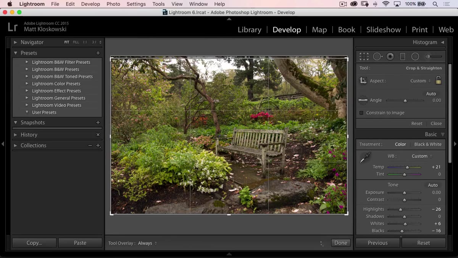Select the Graduated Filter tool

(403, 56)
